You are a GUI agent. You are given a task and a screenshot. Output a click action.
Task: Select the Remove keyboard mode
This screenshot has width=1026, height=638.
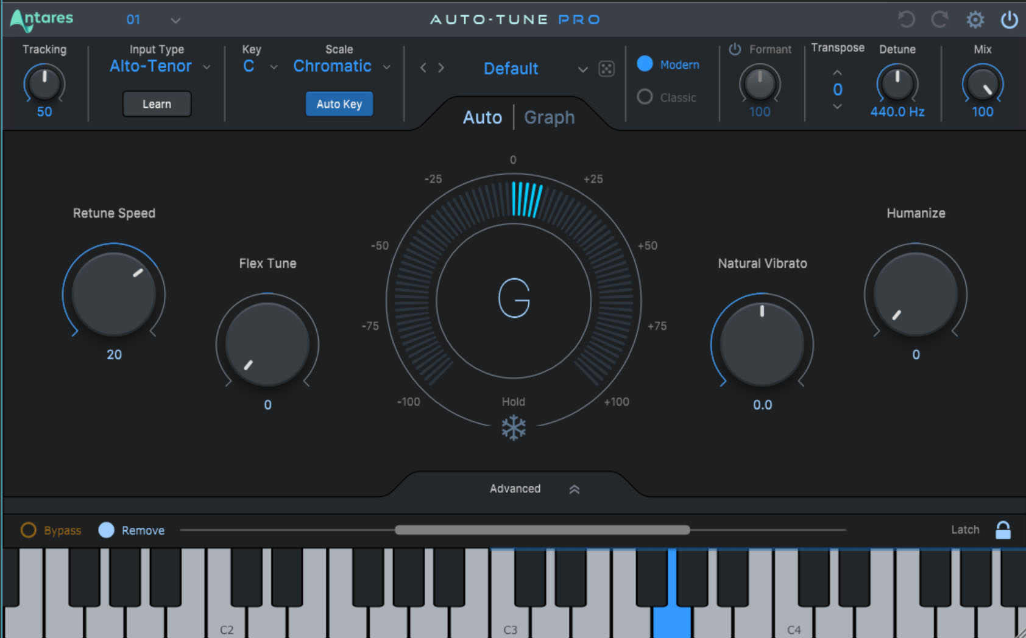click(106, 530)
